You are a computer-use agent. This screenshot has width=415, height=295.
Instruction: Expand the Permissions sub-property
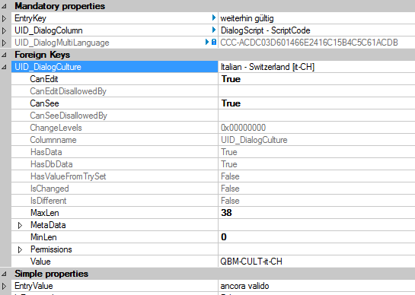point(20,249)
